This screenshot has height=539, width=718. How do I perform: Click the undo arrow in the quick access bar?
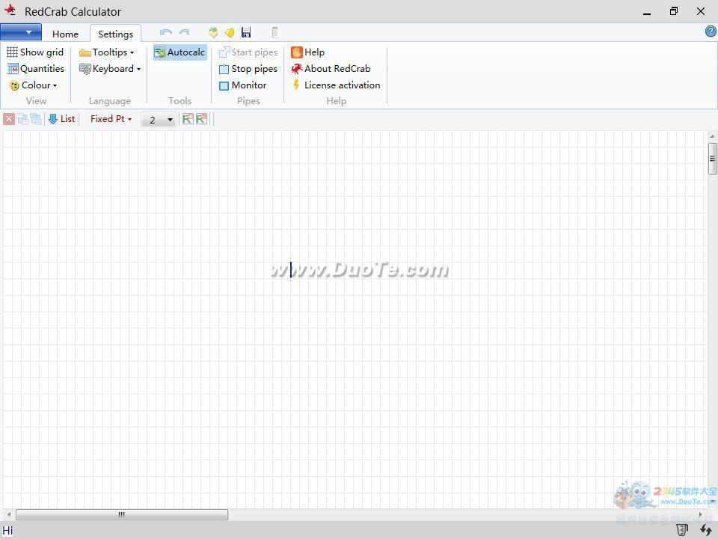(166, 32)
